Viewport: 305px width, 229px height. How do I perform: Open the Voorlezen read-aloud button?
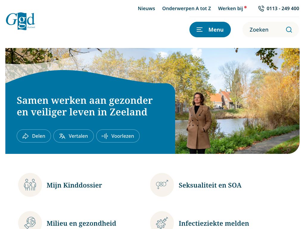118,136
